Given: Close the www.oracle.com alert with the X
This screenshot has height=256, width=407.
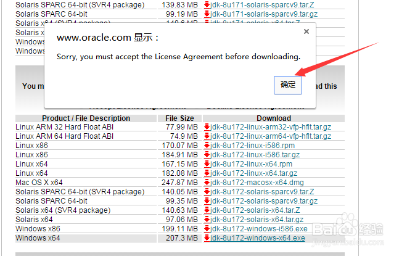Looking at the screenshot, I should pyautogui.click(x=306, y=31).
